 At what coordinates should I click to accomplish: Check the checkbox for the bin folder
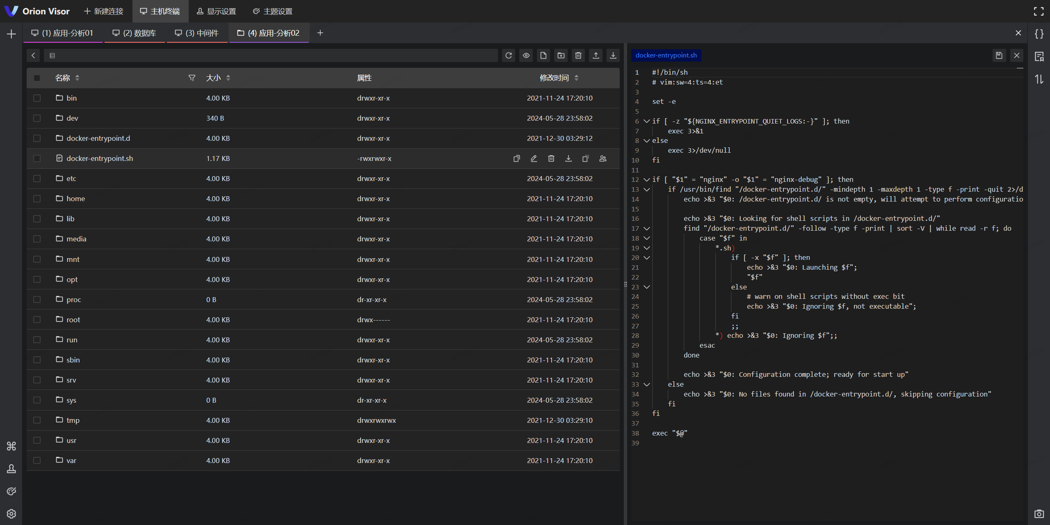(37, 98)
